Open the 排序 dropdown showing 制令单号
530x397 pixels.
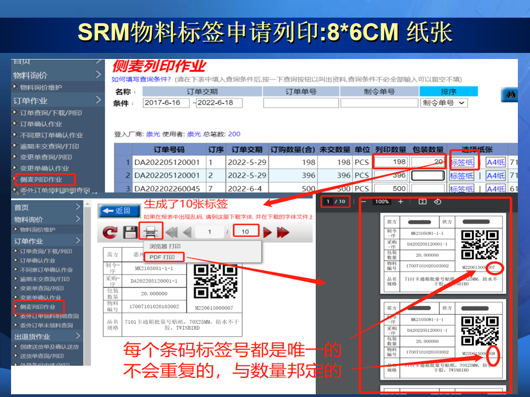[444, 103]
